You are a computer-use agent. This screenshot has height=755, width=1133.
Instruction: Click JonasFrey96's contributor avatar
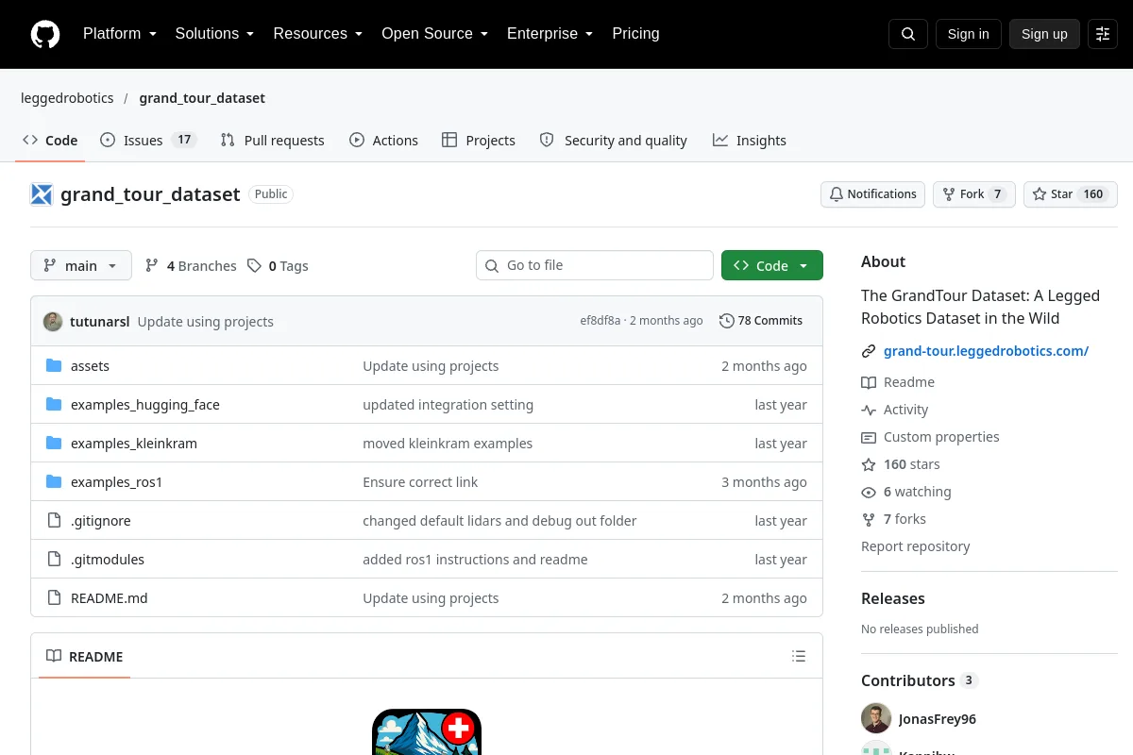(x=876, y=718)
